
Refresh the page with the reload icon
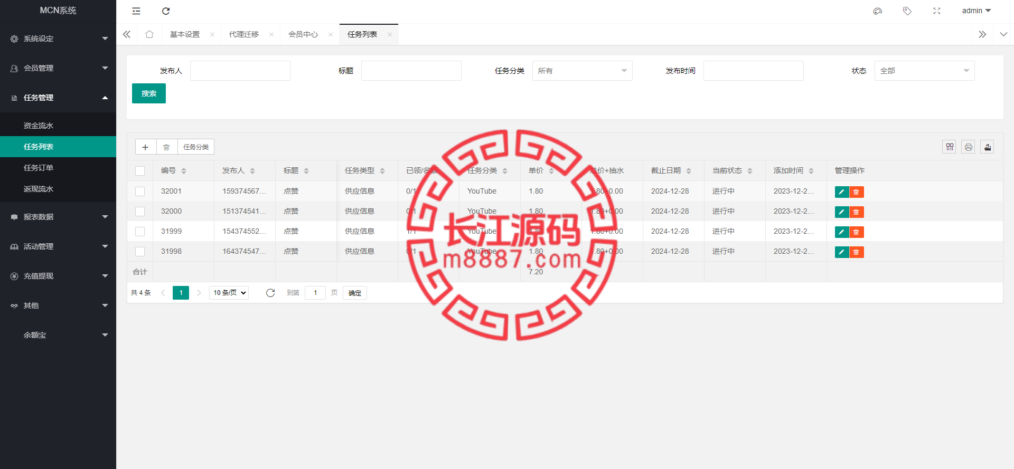[x=166, y=11]
